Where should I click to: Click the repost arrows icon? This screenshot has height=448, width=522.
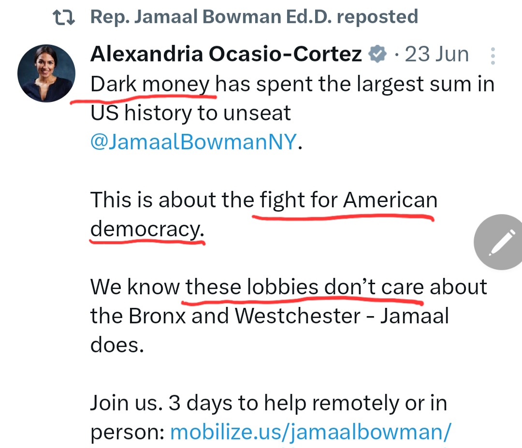coord(64,17)
